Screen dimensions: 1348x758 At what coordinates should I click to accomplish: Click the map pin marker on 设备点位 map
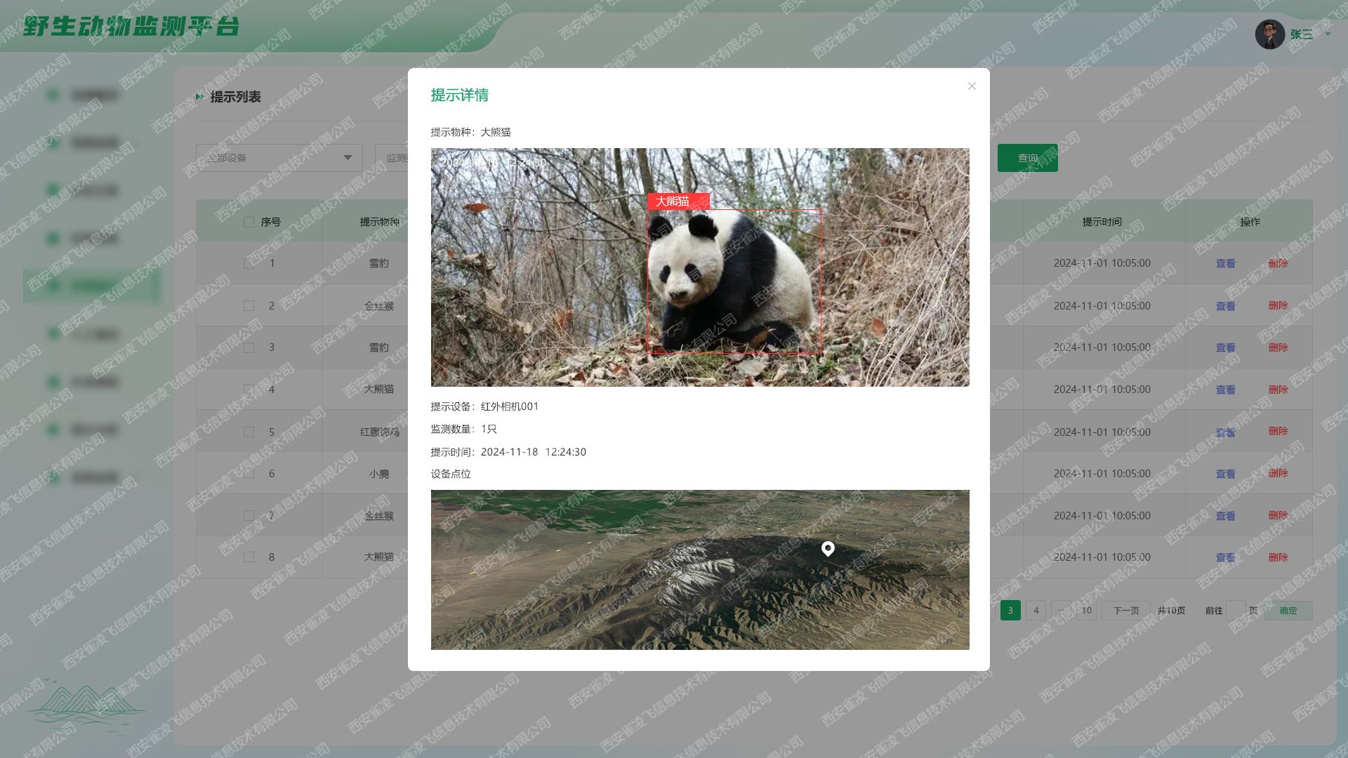point(828,548)
